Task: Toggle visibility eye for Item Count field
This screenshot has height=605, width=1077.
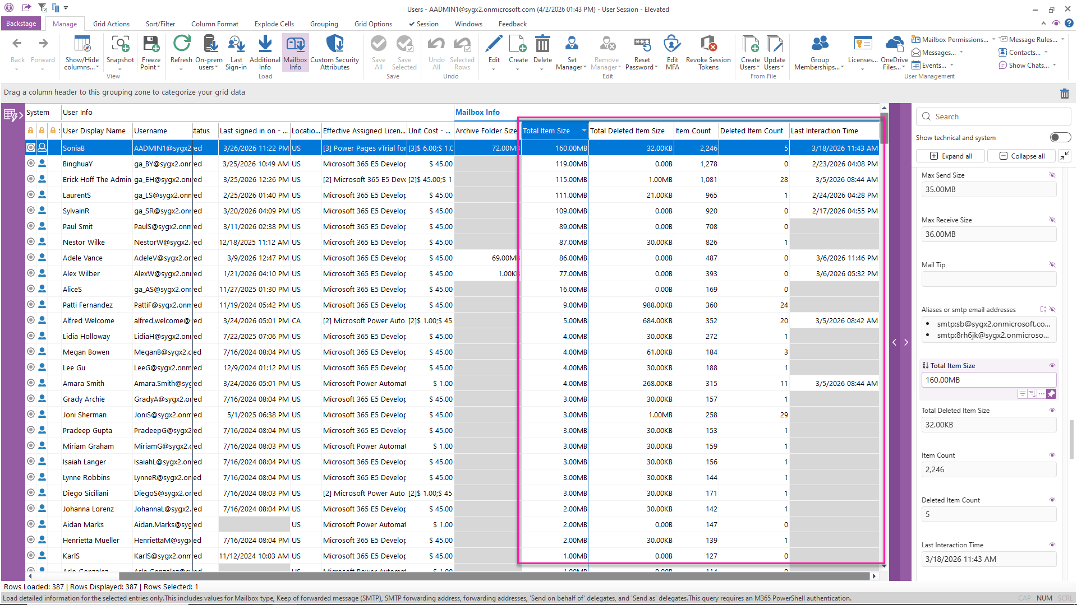Action: coord(1052,455)
